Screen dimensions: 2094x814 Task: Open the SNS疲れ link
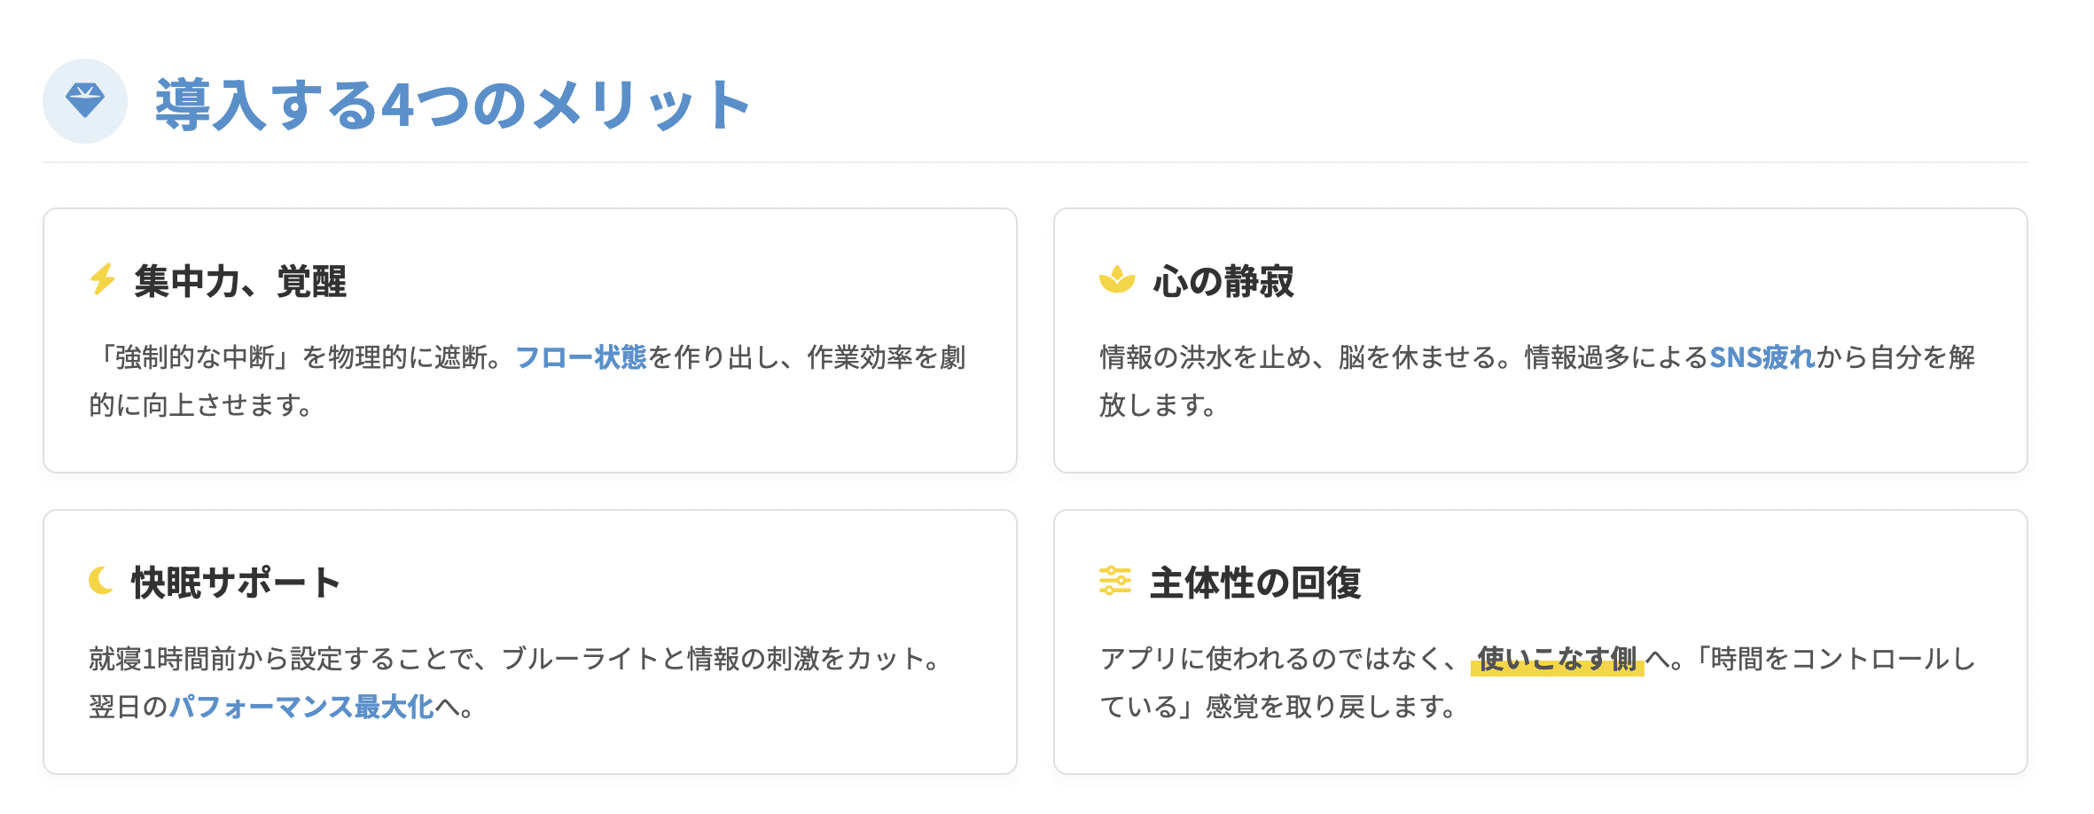click(1762, 357)
